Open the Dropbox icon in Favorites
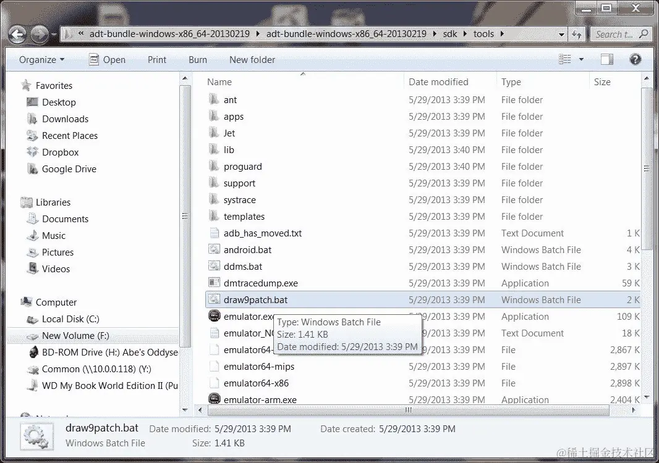This screenshot has height=463, width=659. [x=32, y=152]
